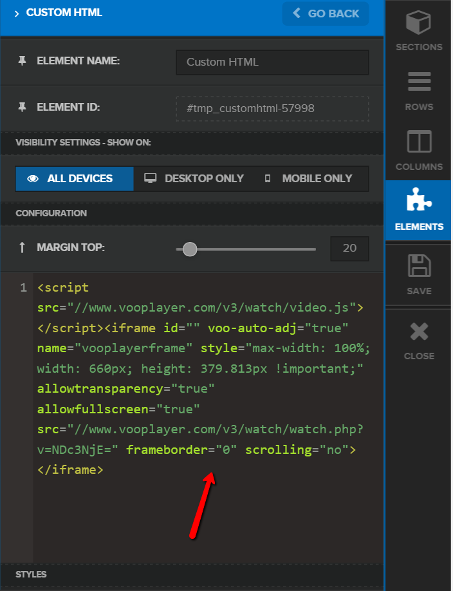
Task: Close the editor sidebar
Action: tap(419, 341)
